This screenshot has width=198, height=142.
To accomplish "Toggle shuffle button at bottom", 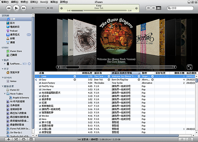I will [16, 139].
